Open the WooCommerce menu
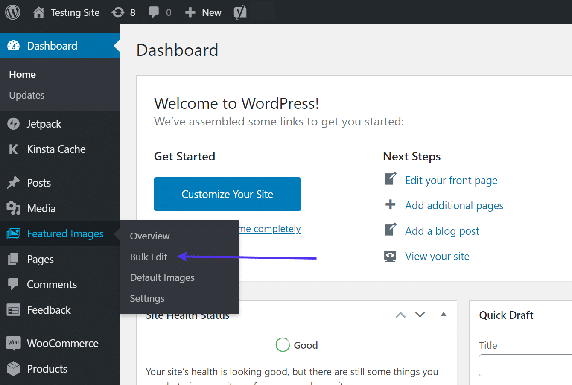The width and height of the screenshot is (572, 385). (62, 343)
